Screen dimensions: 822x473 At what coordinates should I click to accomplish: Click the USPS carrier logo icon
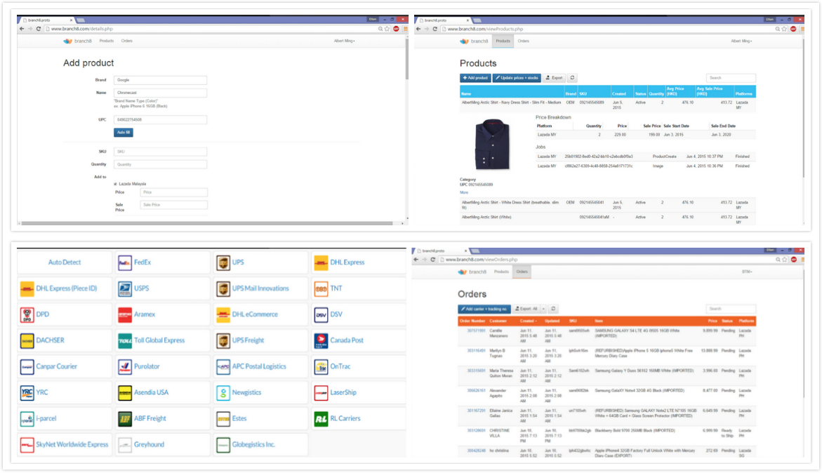point(125,288)
